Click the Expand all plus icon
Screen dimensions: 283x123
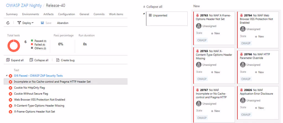(x=8, y=60)
